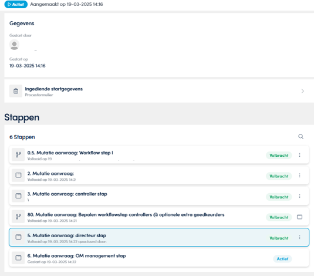Click branch icon of step 80
The height and width of the screenshot is (276, 314).
point(18,217)
